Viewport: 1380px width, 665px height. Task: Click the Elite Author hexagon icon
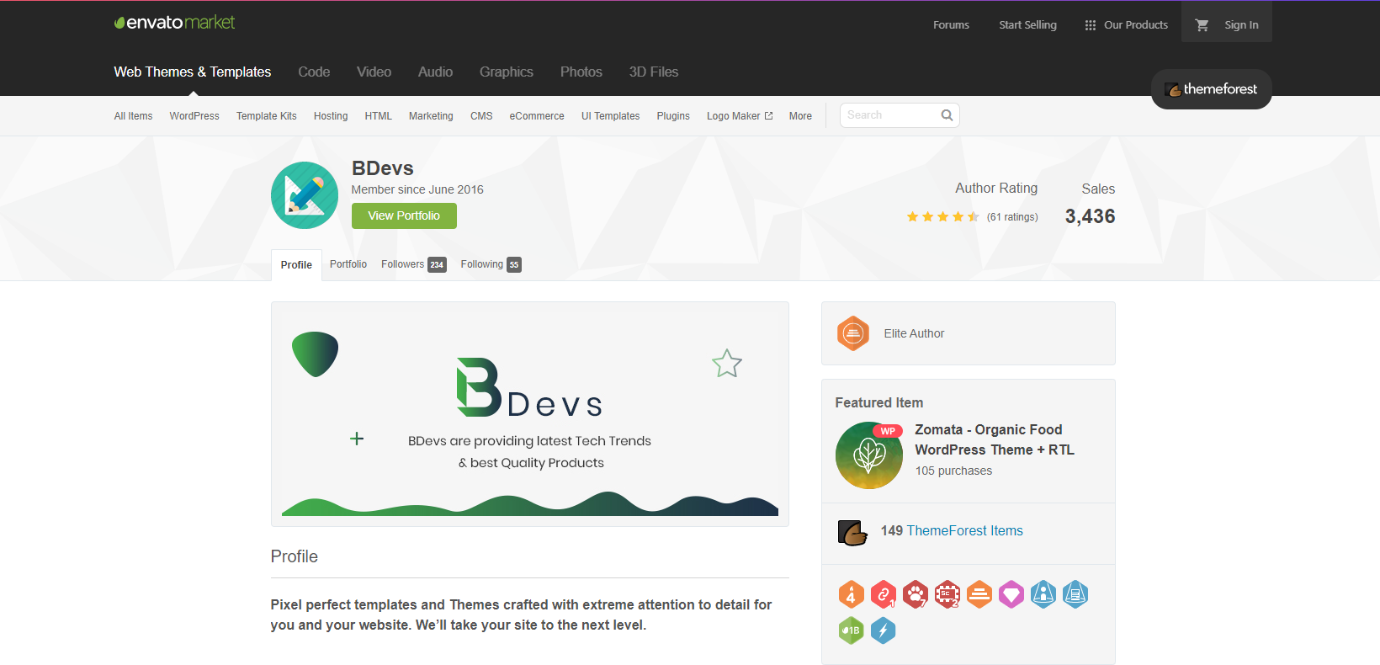853,333
